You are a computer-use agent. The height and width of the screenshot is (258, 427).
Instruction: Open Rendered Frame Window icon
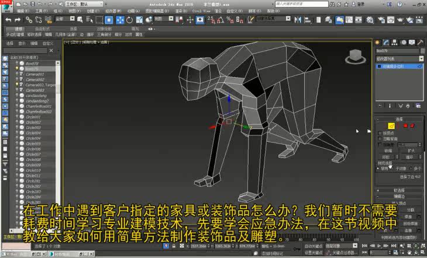[391, 20]
